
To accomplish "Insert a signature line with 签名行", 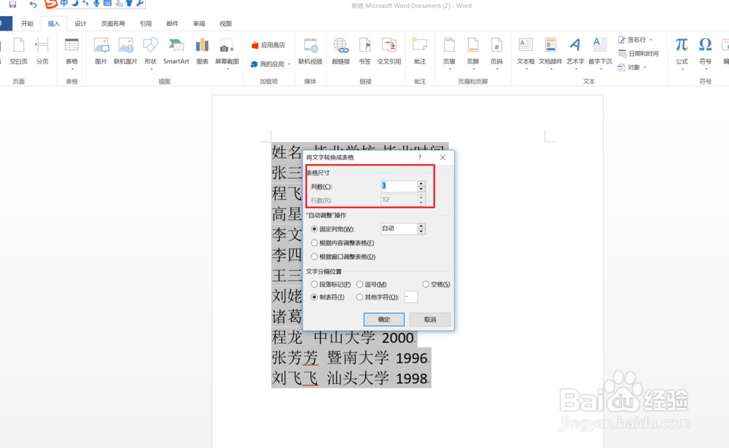I will (635, 40).
